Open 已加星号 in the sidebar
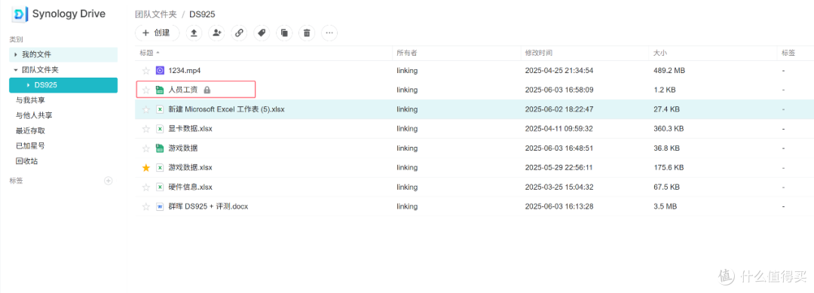This screenshot has width=814, height=293. point(30,145)
